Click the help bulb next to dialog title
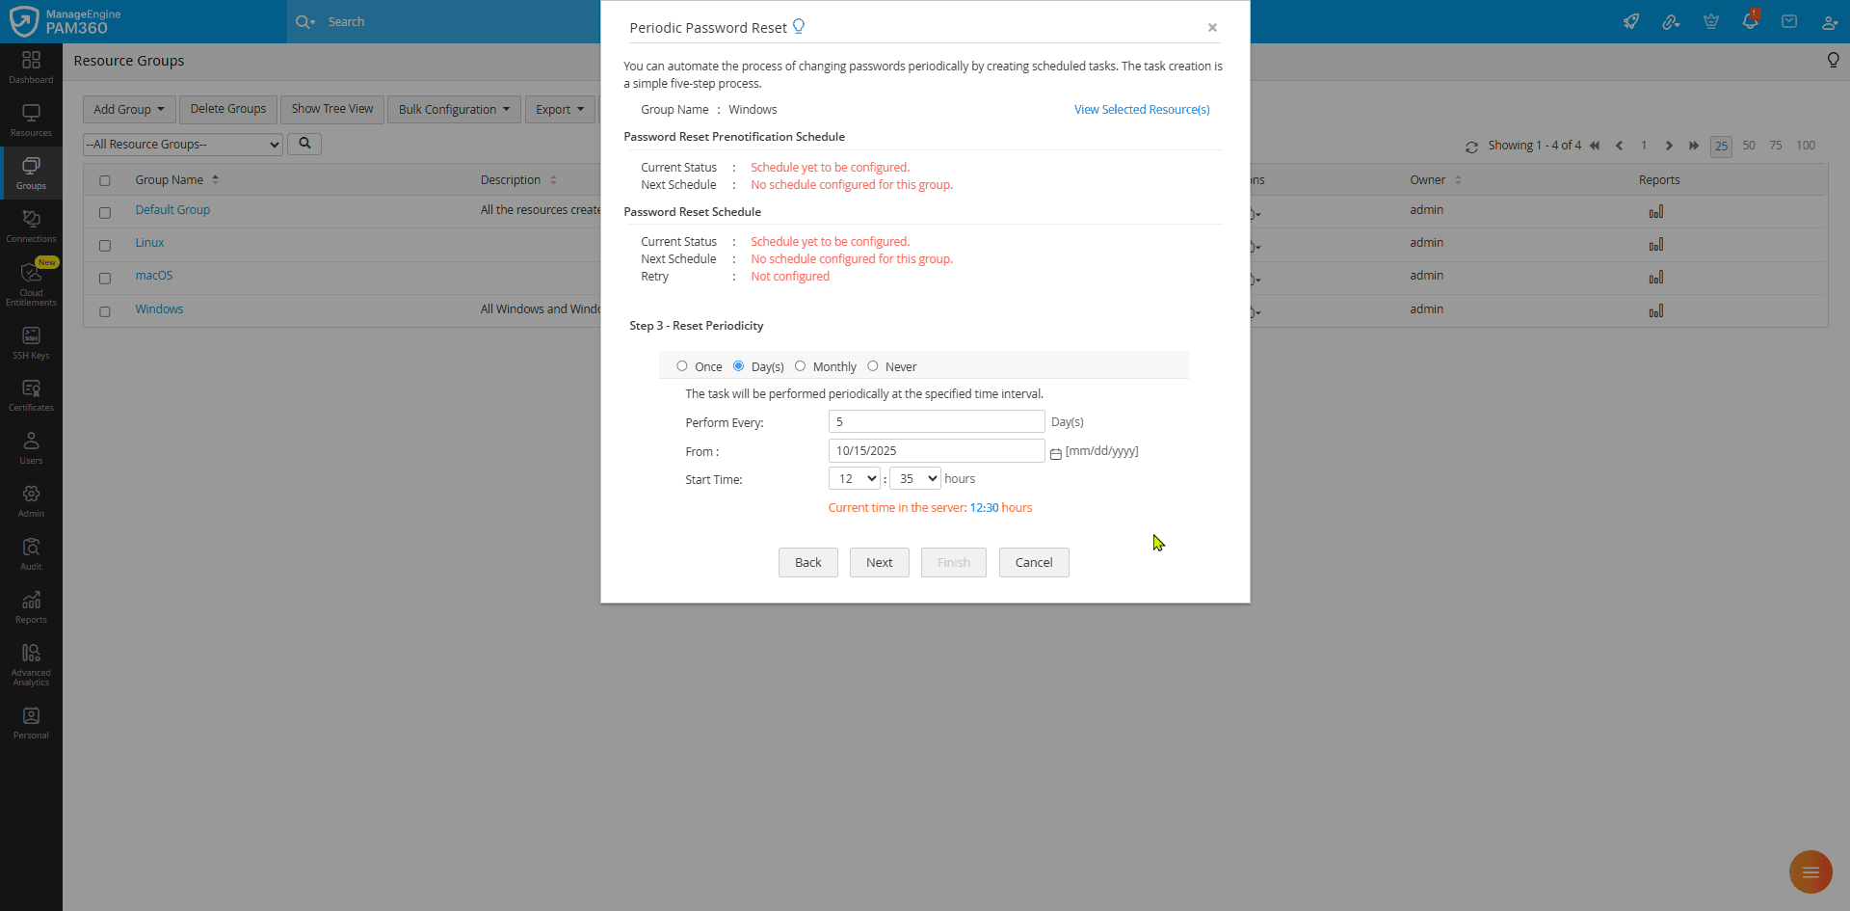Screen dimensions: 1850x911 pos(799,26)
